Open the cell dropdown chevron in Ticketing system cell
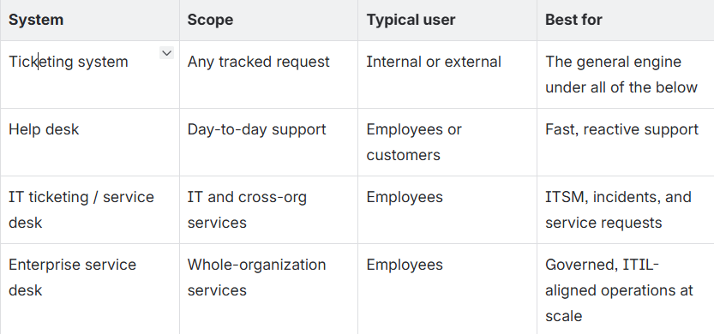Image resolution: width=714 pixels, height=334 pixels. [x=166, y=53]
